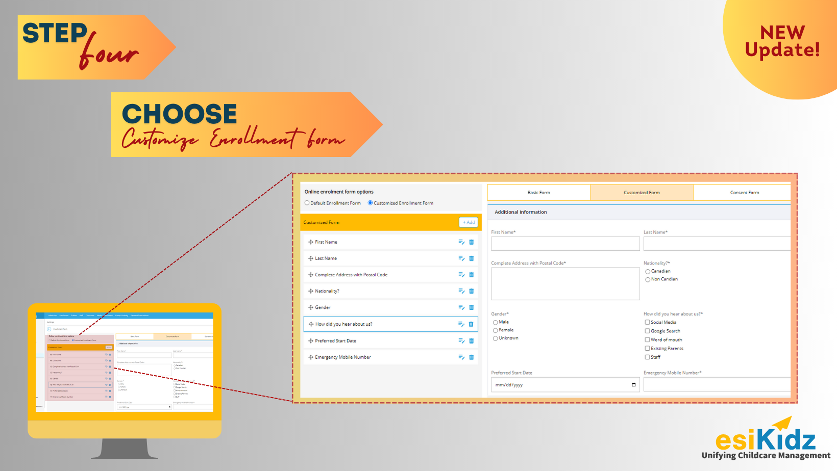The image size is (837, 471).
Task: Check the Word of mouth checkbox
Action: pos(647,339)
